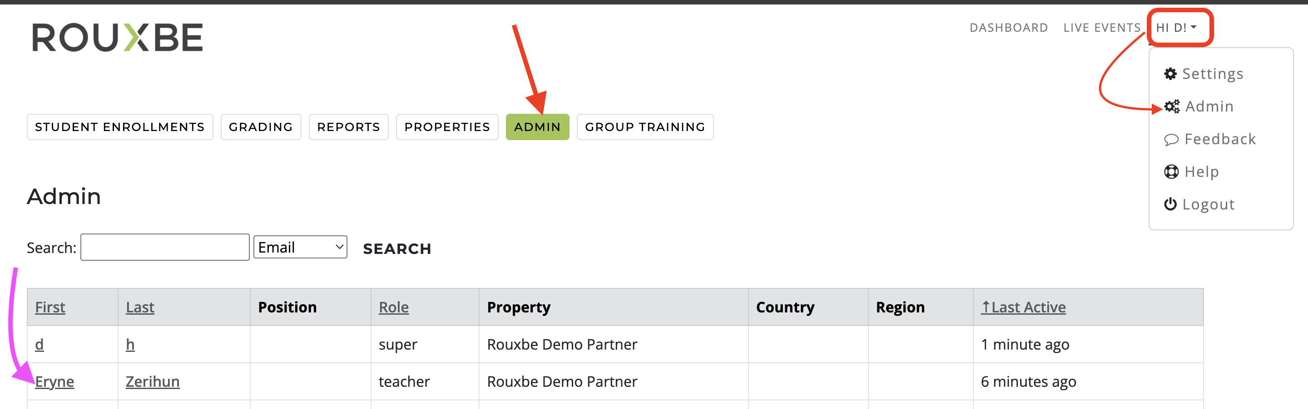Open the Email search type dropdown
Viewport: 1308px width, 409px height.
[300, 247]
